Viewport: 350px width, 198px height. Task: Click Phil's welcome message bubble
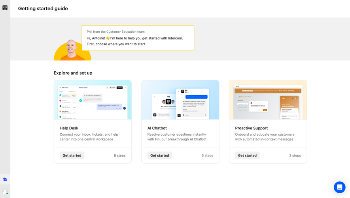point(138,38)
